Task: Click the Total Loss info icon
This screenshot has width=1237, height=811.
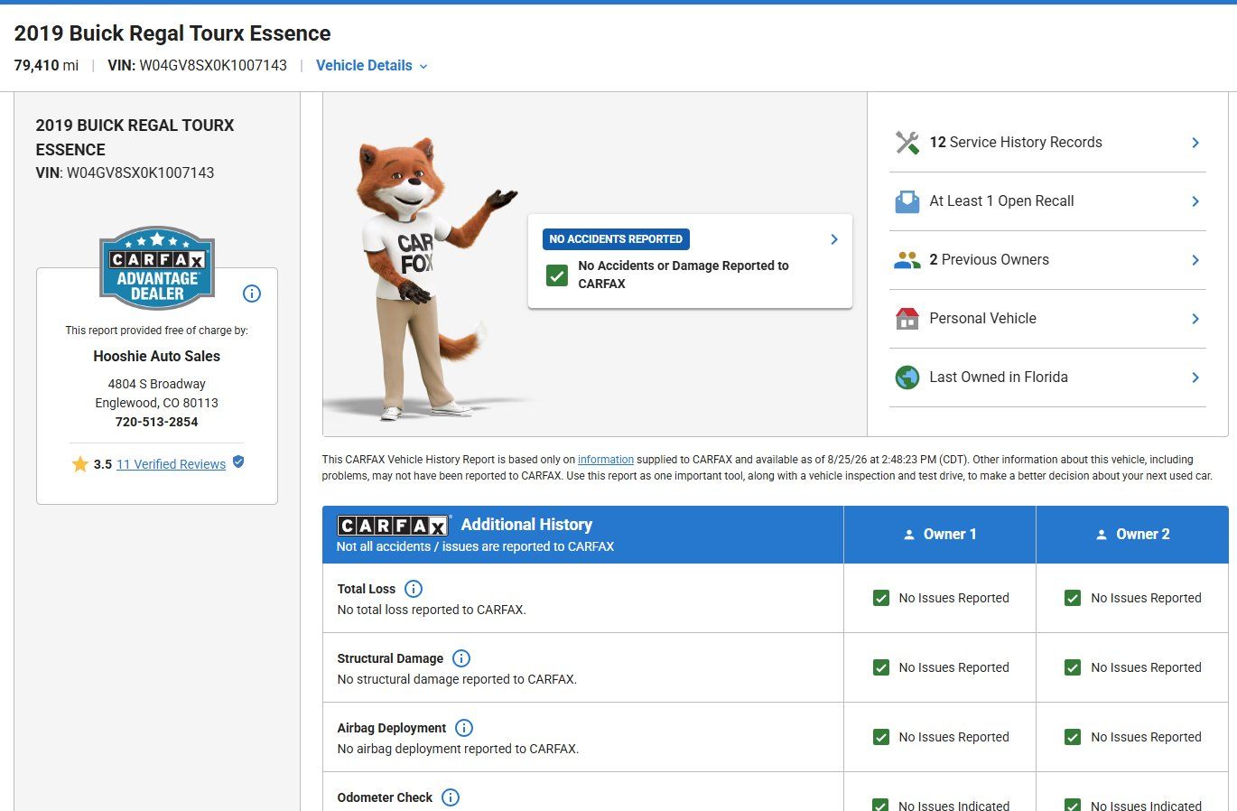Action: pyautogui.click(x=414, y=589)
